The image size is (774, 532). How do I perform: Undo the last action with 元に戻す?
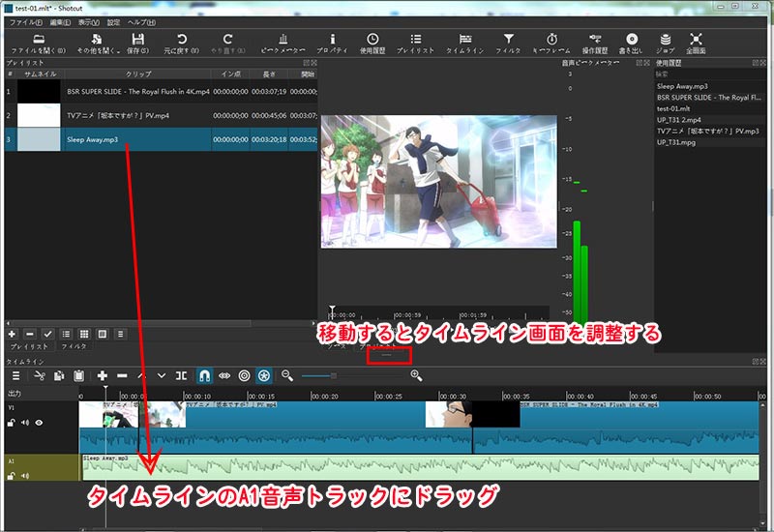182,44
